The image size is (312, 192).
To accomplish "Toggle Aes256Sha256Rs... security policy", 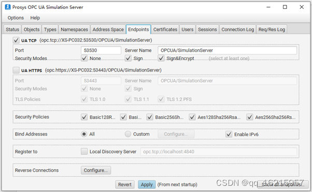I will (249, 117).
